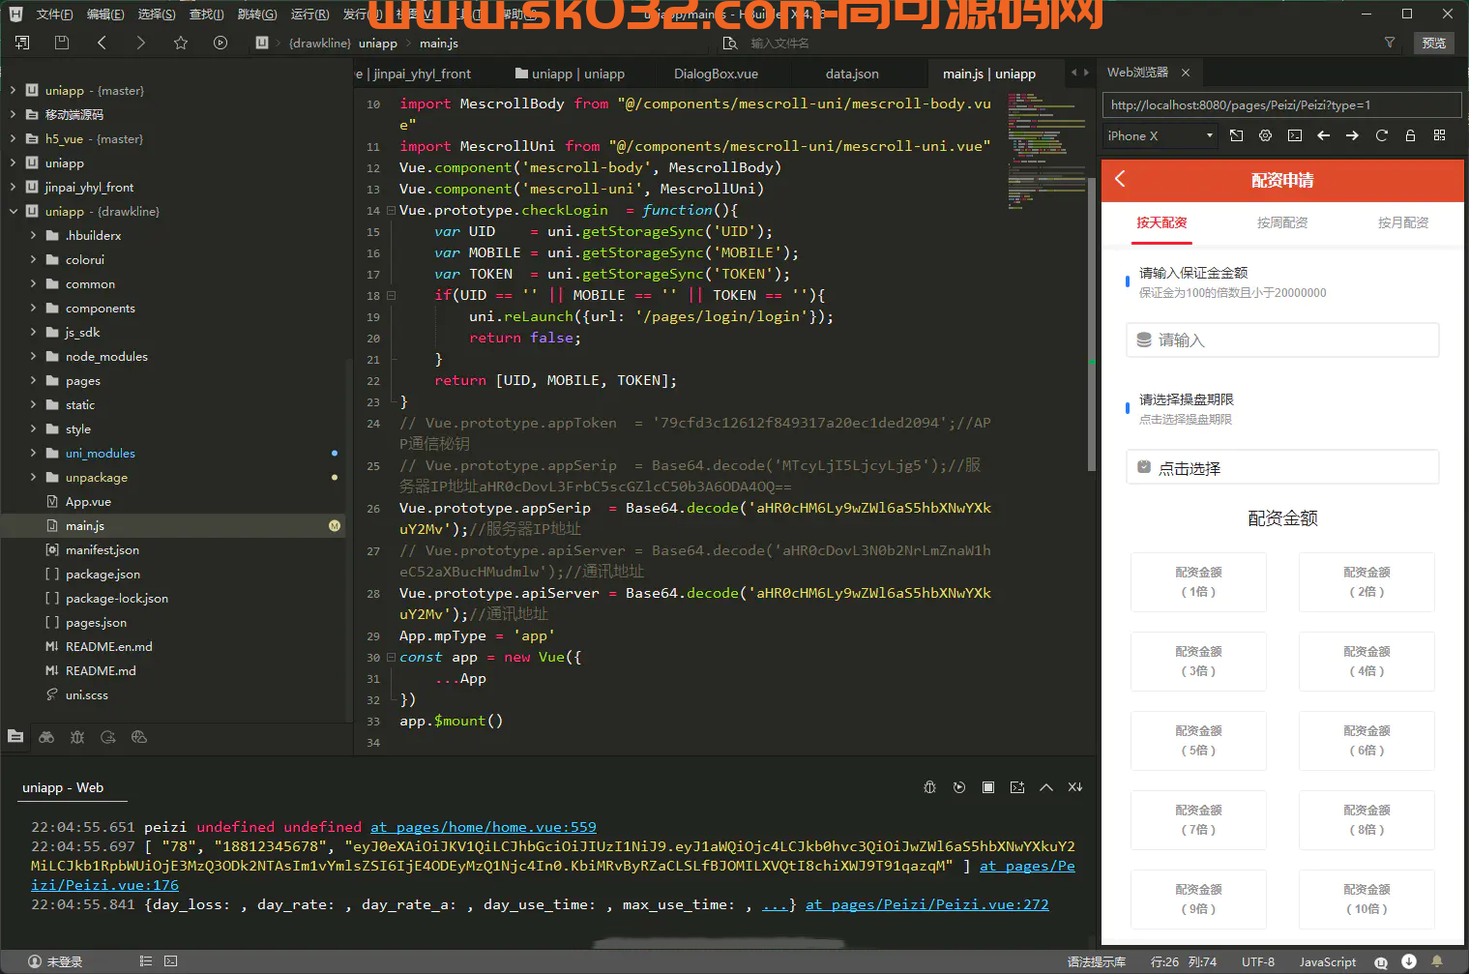Click the debug bug icon in console toolbar
Screen dimensions: 1469x974
coord(929,787)
